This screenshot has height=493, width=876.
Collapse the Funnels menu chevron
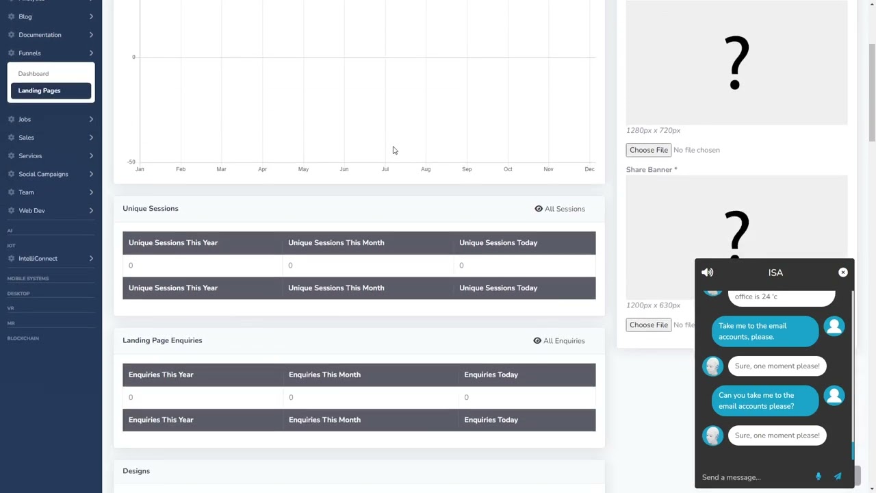91,53
